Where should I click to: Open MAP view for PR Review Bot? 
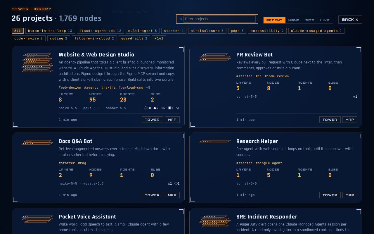pyautogui.click(x=350, y=120)
